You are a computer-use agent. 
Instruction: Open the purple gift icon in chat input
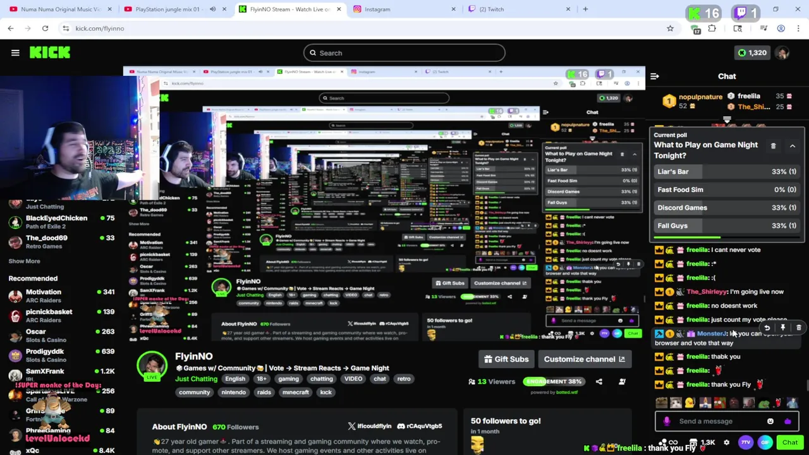coord(788,422)
